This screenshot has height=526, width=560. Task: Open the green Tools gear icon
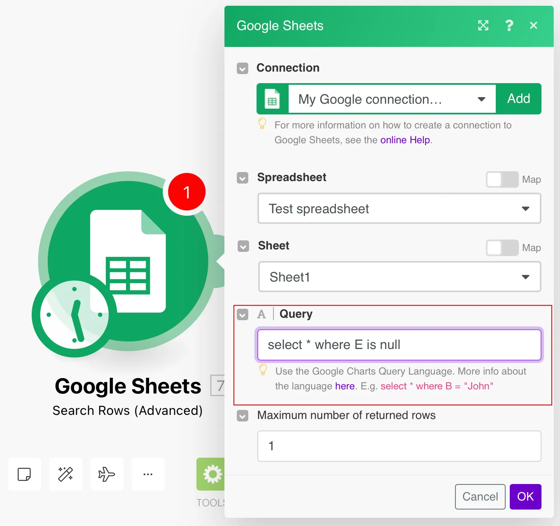(211, 474)
